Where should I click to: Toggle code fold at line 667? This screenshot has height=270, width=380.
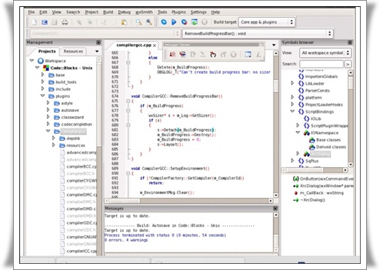(x=129, y=62)
